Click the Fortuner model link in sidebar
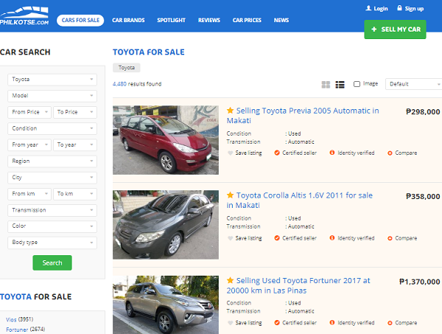This screenshot has width=442, height=334. coord(17,330)
